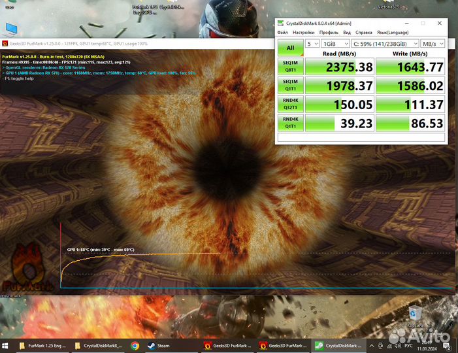
Task: Open the FurMark 1.25 Eng folder on the taskbar
Action: click(42, 346)
